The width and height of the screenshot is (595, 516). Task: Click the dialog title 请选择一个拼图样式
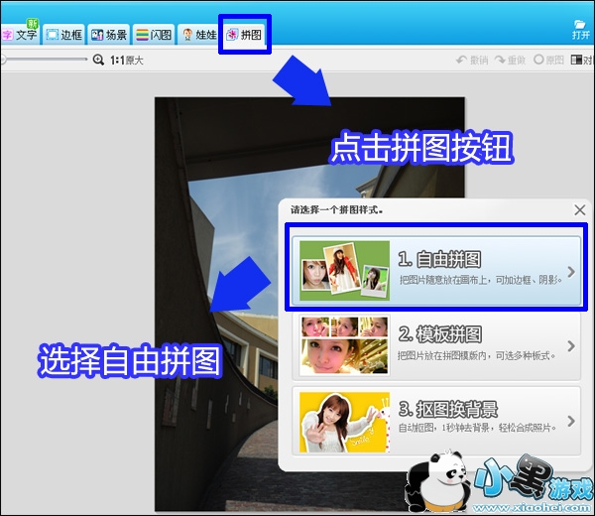pyautogui.click(x=336, y=209)
